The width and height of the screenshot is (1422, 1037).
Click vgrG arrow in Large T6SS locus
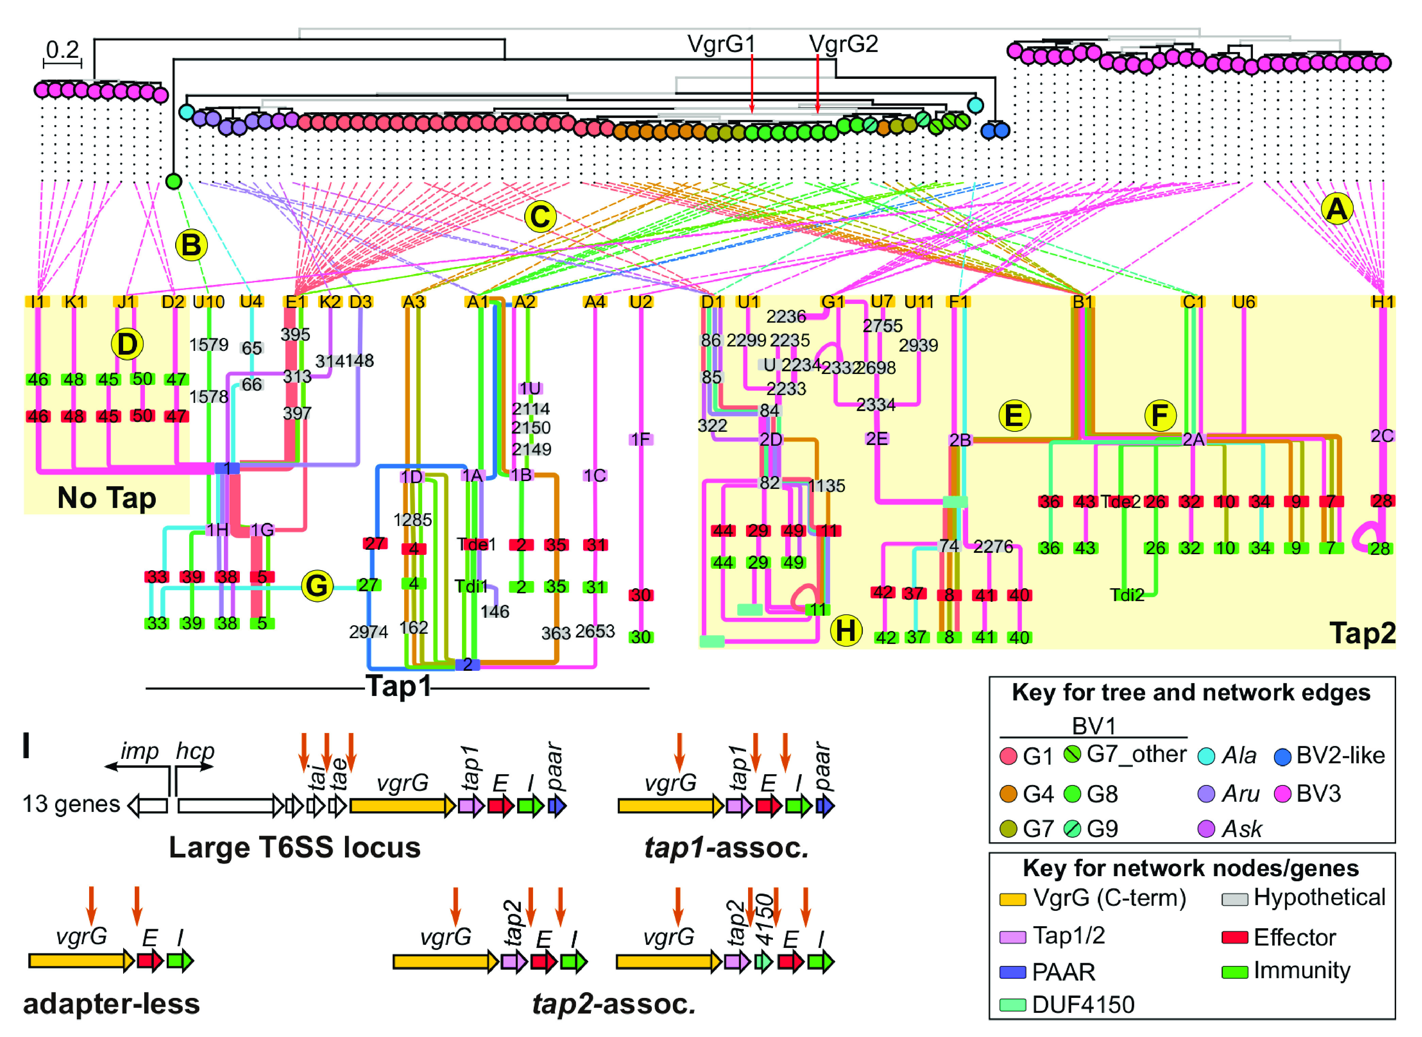(x=402, y=805)
